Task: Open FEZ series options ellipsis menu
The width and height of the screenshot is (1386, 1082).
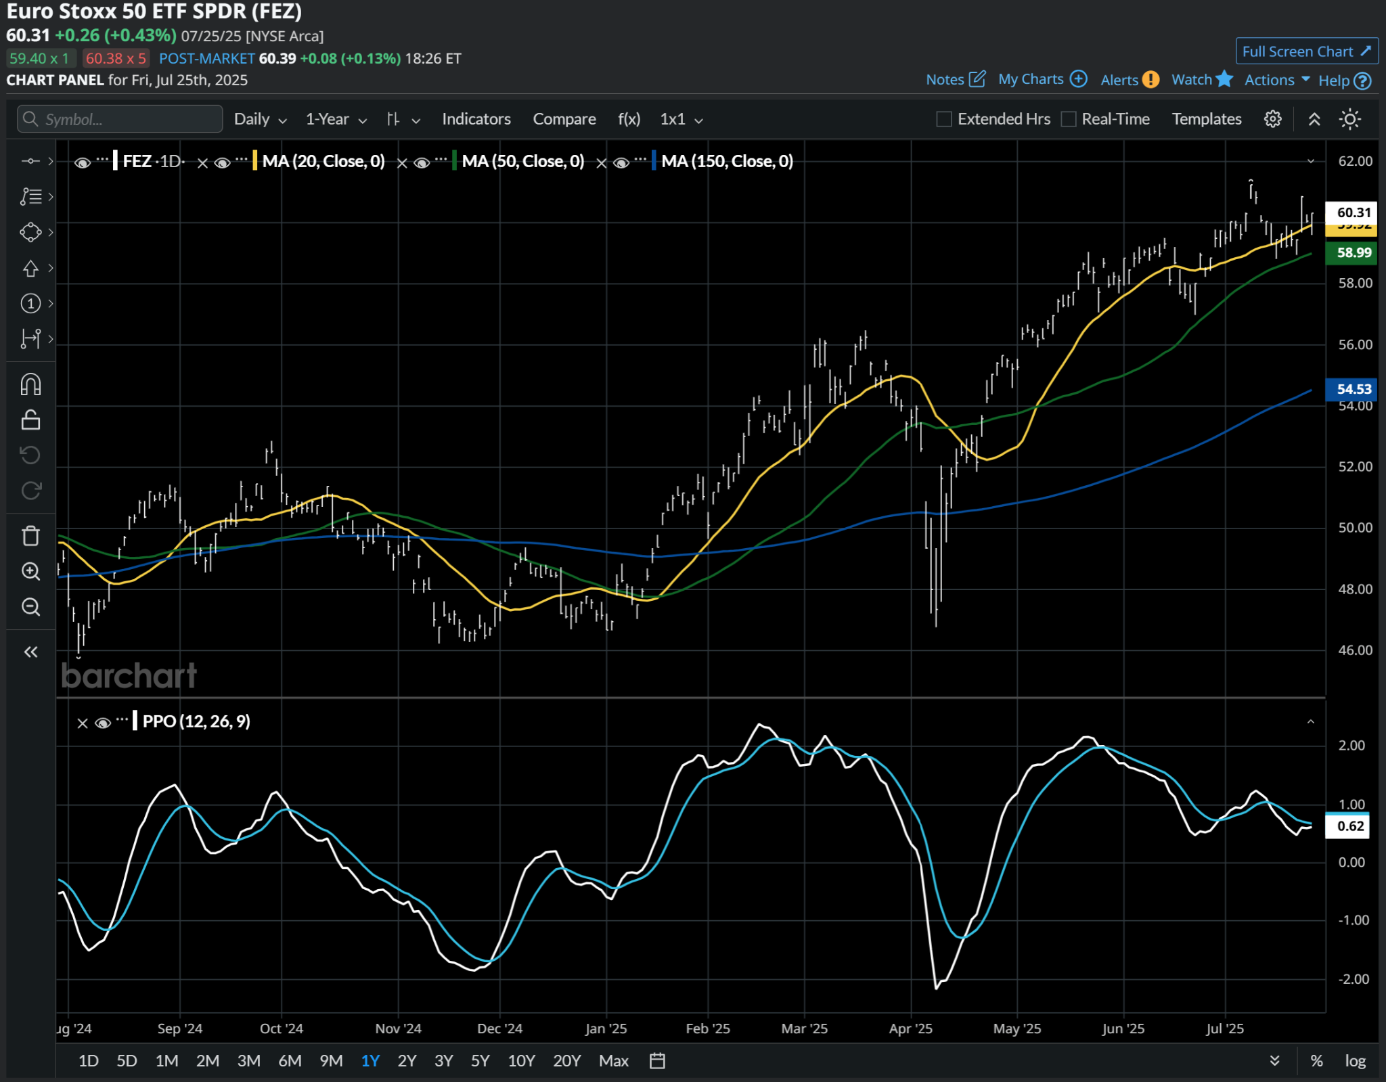Action: pos(102,160)
